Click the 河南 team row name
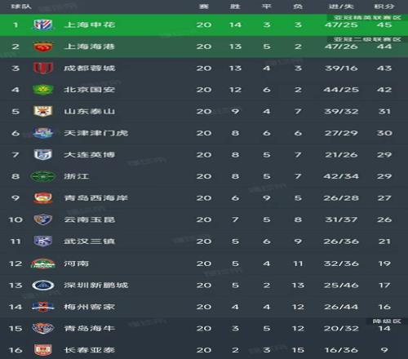Screen dimensions: 408x359 [77, 264]
